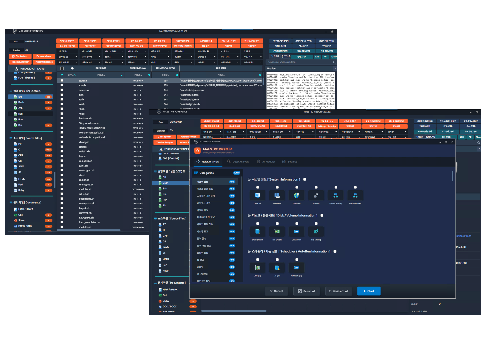Click the Select All button

click(307, 291)
